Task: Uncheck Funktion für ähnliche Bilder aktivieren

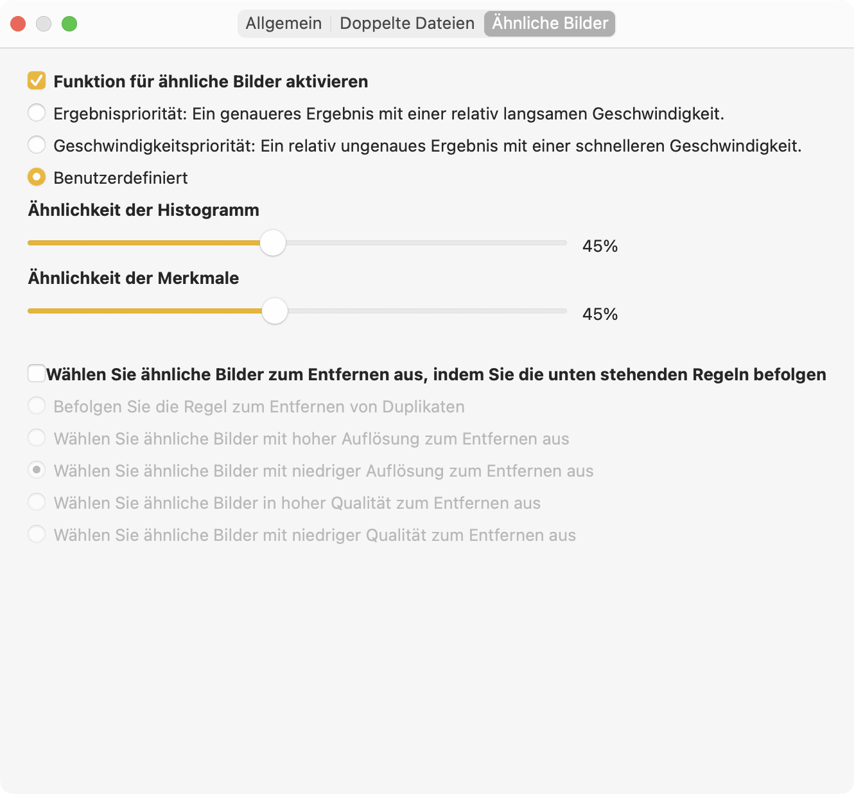Action: (x=37, y=81)
